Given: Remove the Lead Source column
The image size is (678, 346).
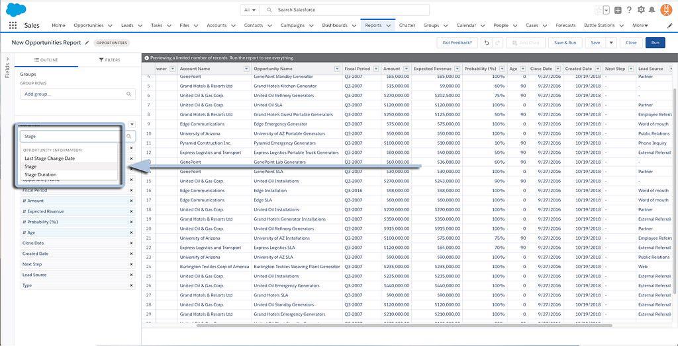Looking at the screenshot, I should tap(131, 275).
